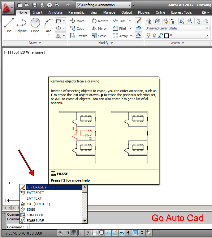Click the Layer Freeze icon
This screenshot has width=212, height=238.
198,21
